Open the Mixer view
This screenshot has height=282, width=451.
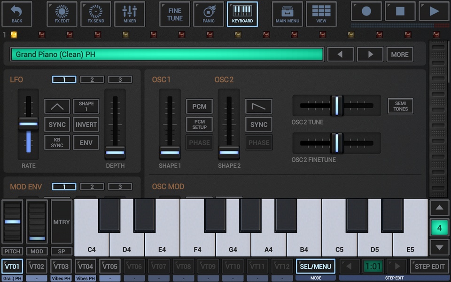coord(130,14)
